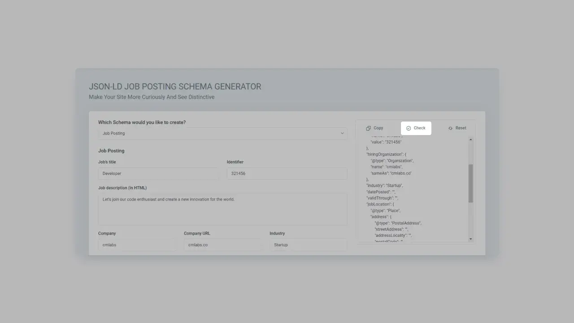Click the Company field showing cmlabs
The width and height of the screenshot is (574, 323).
137,244
